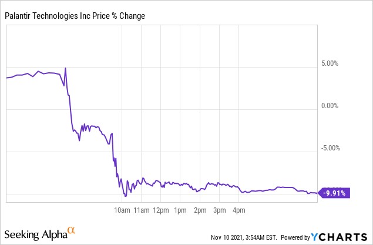Click the -5.00% y-axis label
The image size is (373, 245).
[331, 148]
